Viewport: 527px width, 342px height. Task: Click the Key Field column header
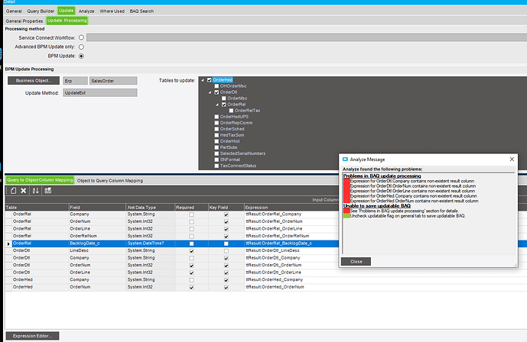coord(226,208)
